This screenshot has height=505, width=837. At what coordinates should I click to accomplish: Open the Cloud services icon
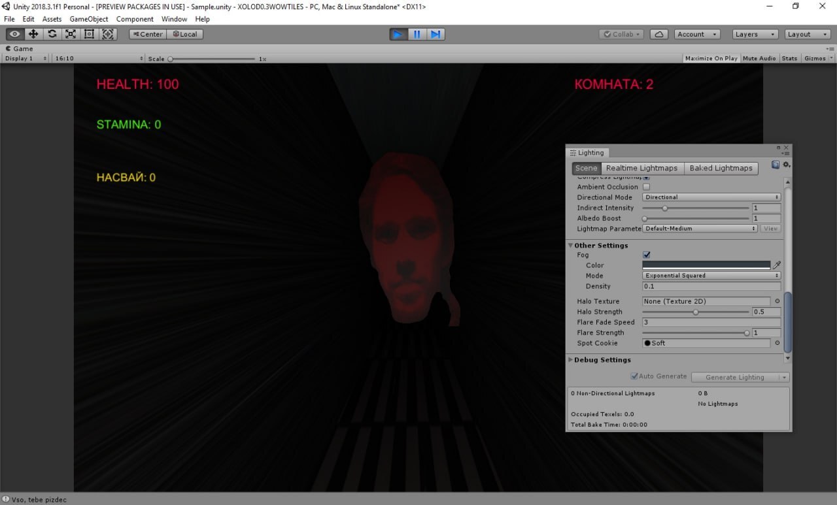click(659, 34)
